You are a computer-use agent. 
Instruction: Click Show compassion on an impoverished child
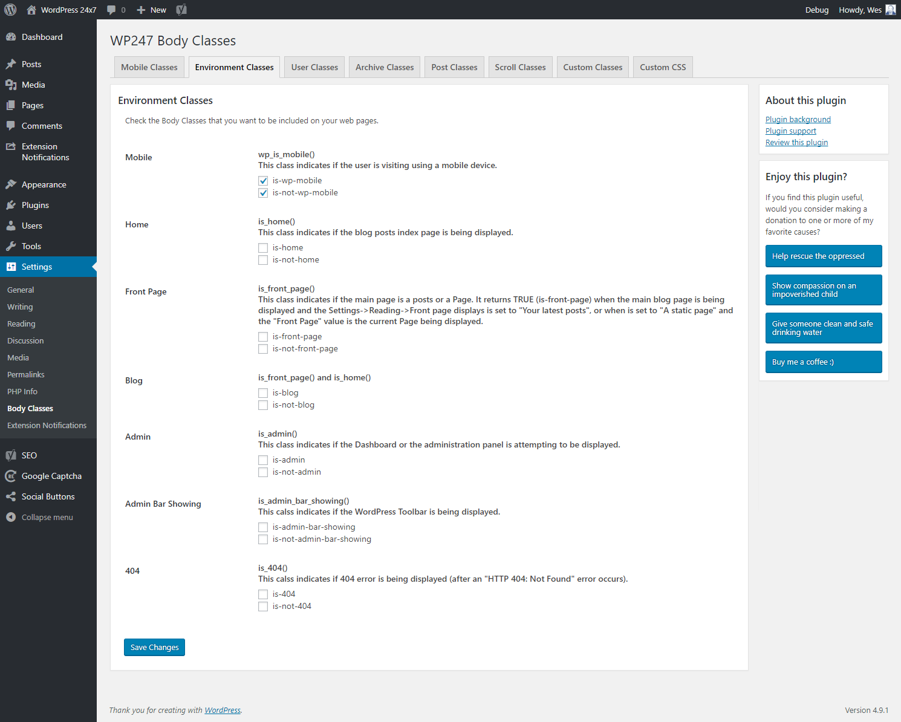(x=824, y=290)
